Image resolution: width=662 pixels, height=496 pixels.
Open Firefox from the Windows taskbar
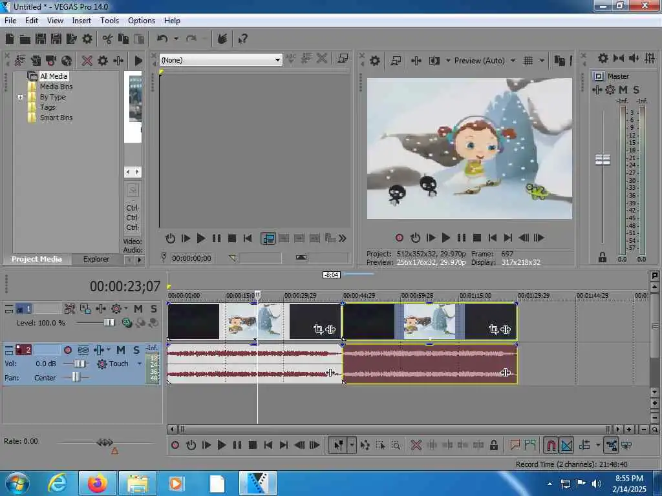[x=97, y=483]
